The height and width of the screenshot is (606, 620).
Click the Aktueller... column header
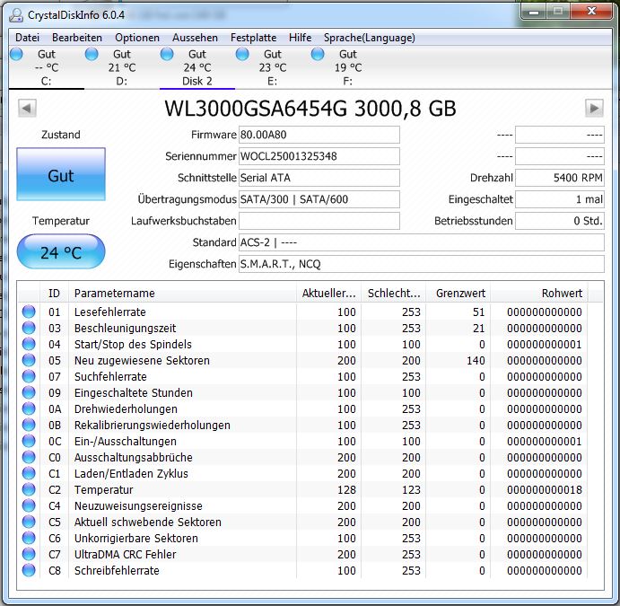pyautogui.click(x=329, y=293)
